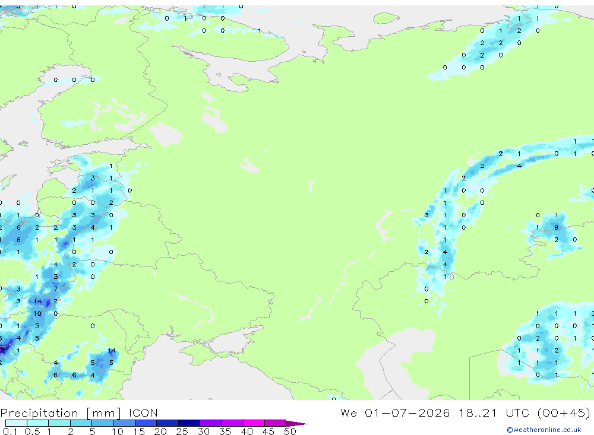
Task: Select the 5–10 mm legend color swatch
Action: coord(102,423)
